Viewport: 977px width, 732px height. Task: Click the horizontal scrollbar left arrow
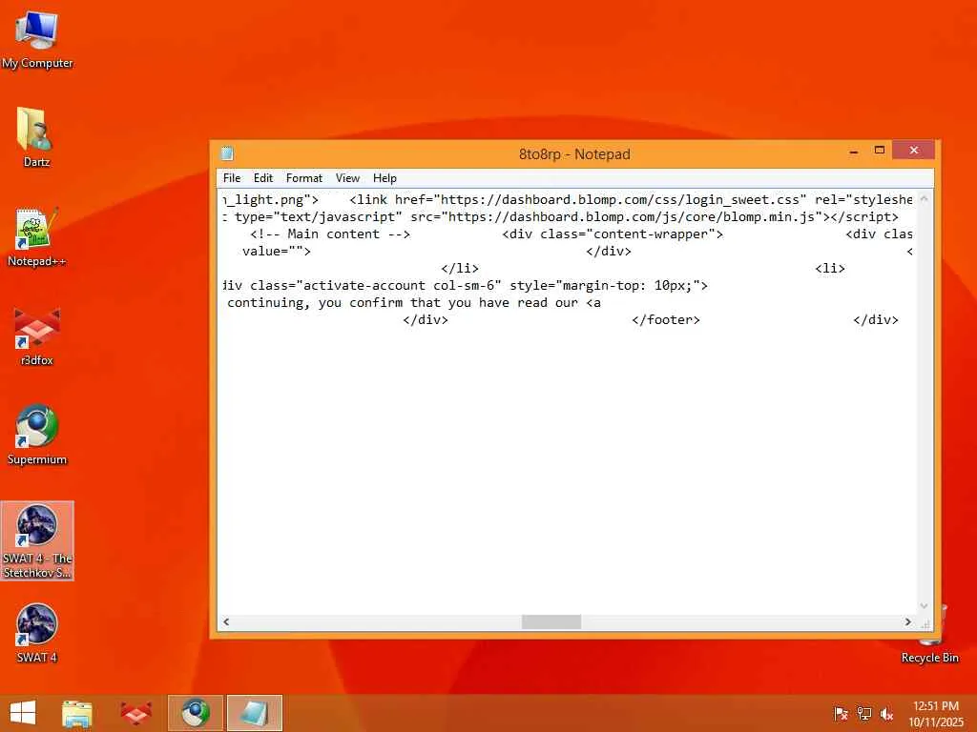click(x=226, y=621)
